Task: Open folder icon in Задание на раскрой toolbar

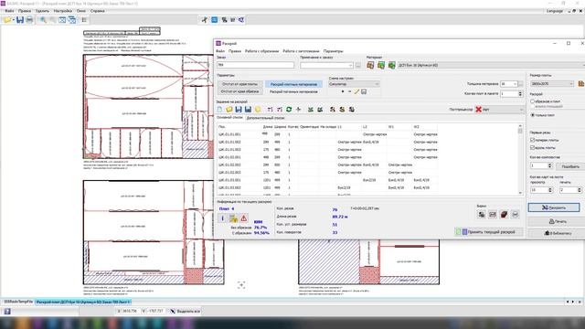Action: 229,110
